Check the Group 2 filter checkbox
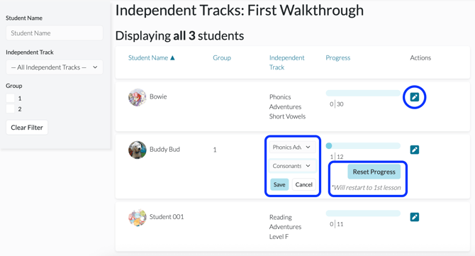475x256 pixels. [x=11, y=108]
